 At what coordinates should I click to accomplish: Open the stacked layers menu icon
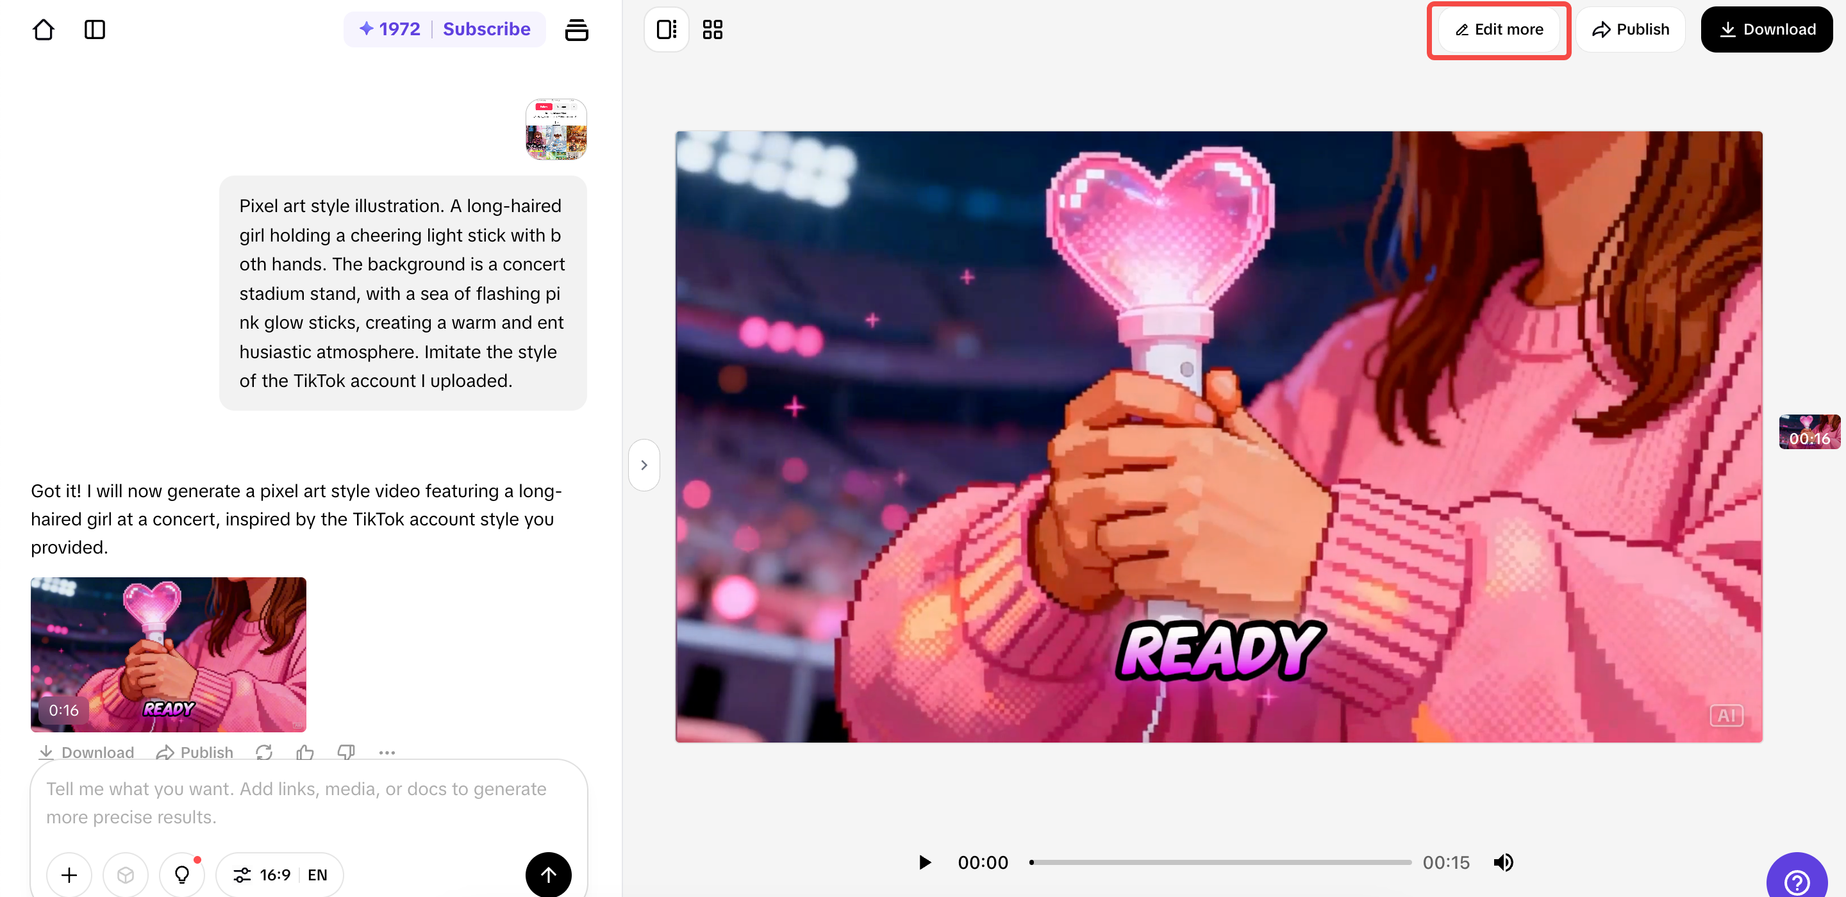[576, 29]
